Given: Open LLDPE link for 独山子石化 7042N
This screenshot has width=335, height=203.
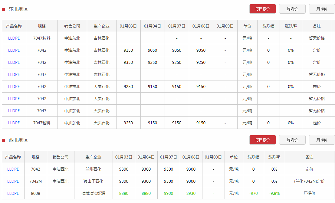Looking at the screenshot, I should pos(13,181).
